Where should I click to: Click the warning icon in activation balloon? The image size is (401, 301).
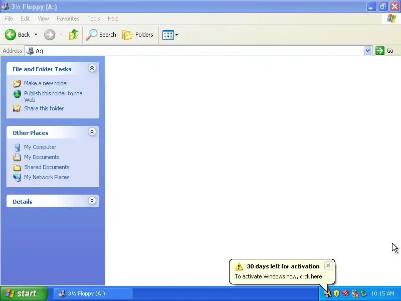(239, 266)
